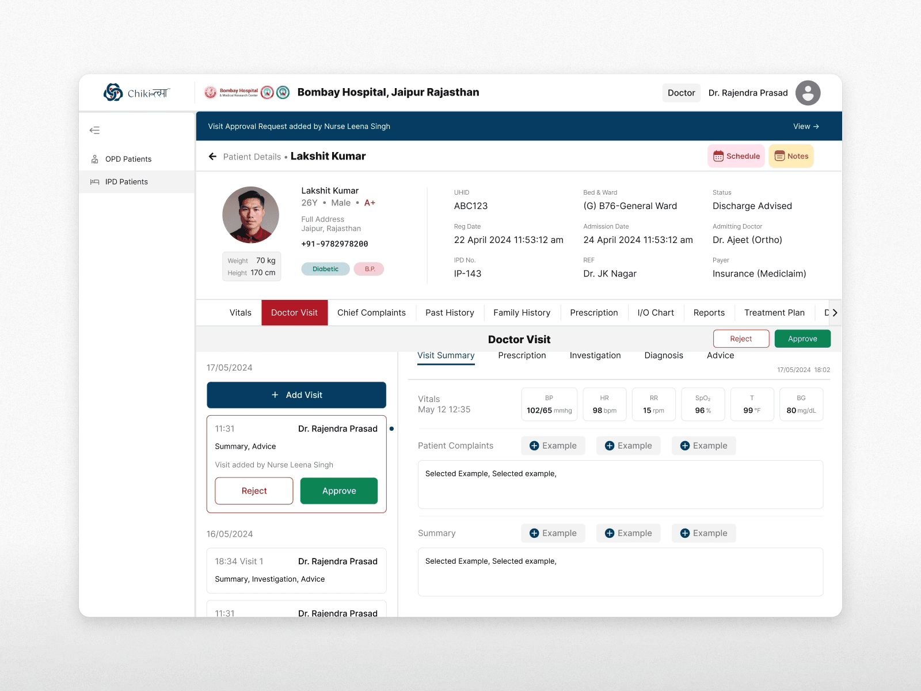921x691 pixels.
Task: Switch to the Doctor Visit tab
Action: click(x=294, y=313)
